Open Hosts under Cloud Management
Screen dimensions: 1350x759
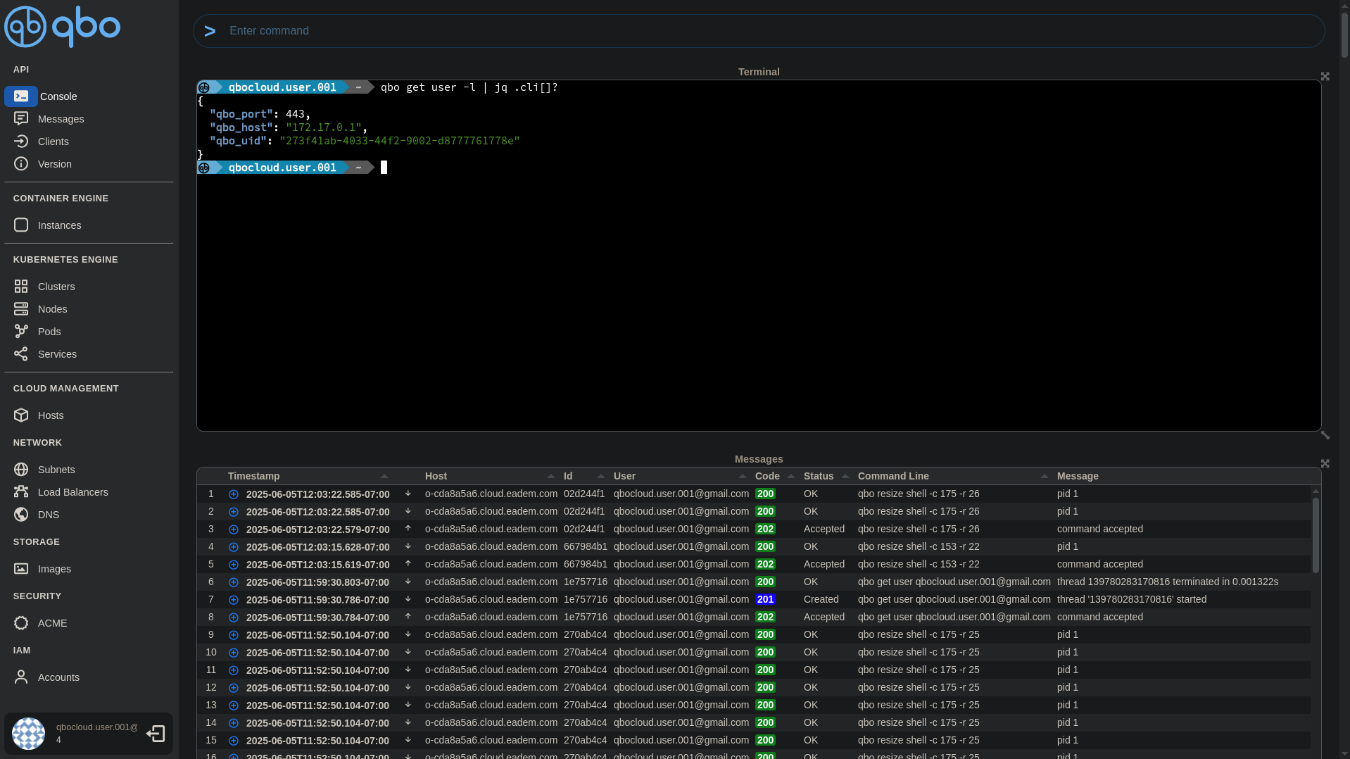click(x=21, y=415)
